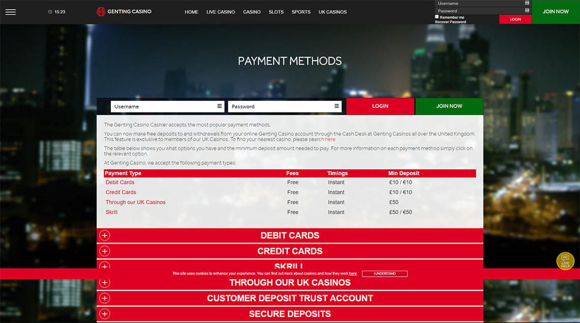Click the green Join Now header button
The height and width of the screenshot is (323, 580).
(556, 12)
